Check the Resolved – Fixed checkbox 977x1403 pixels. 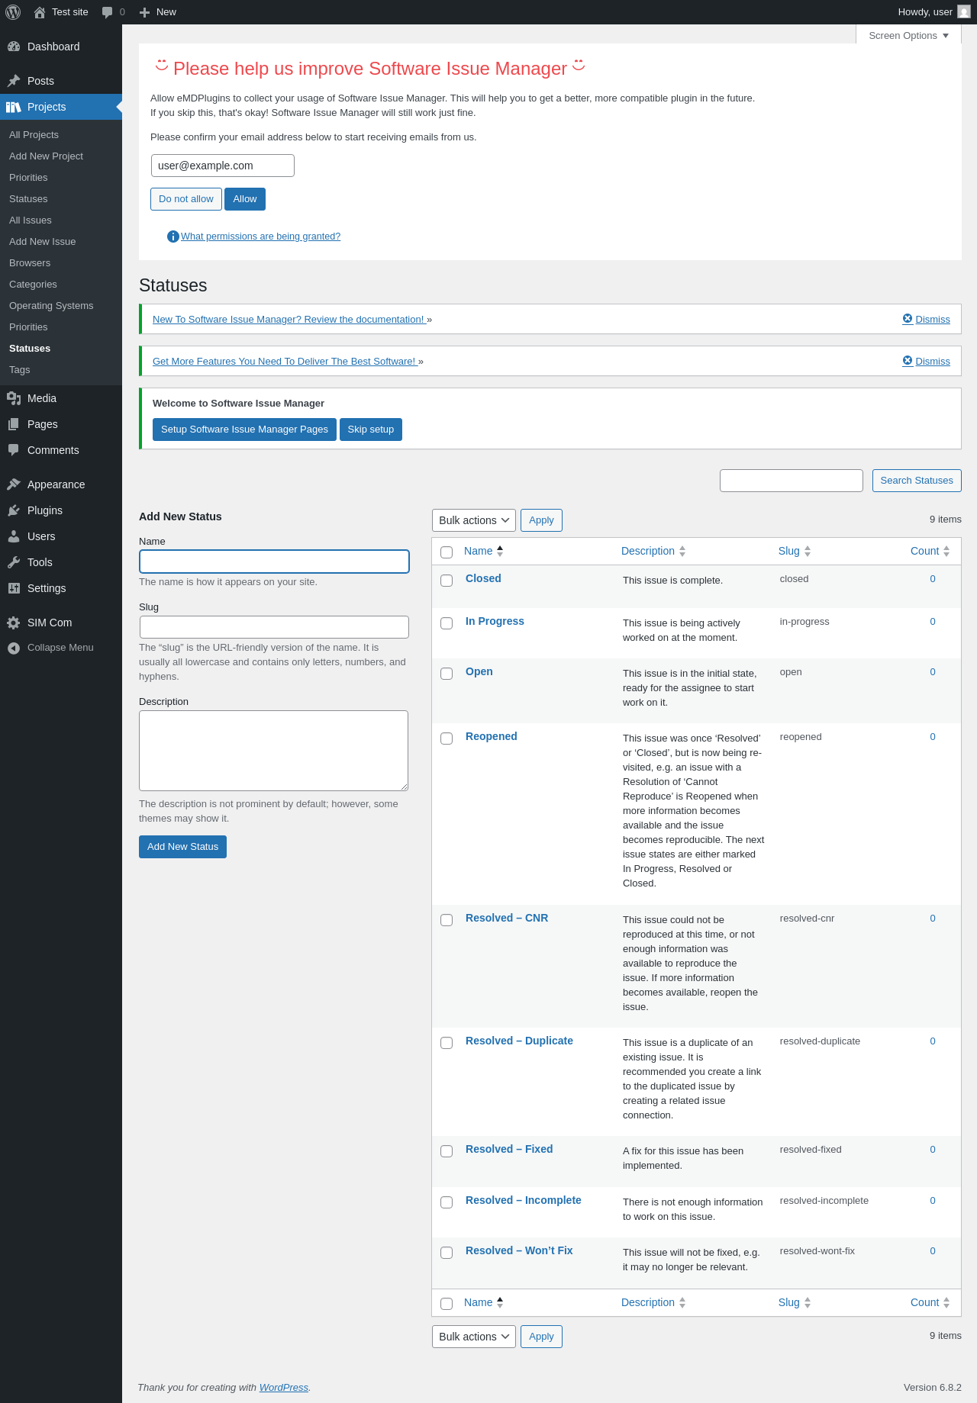click(447, 1151)
